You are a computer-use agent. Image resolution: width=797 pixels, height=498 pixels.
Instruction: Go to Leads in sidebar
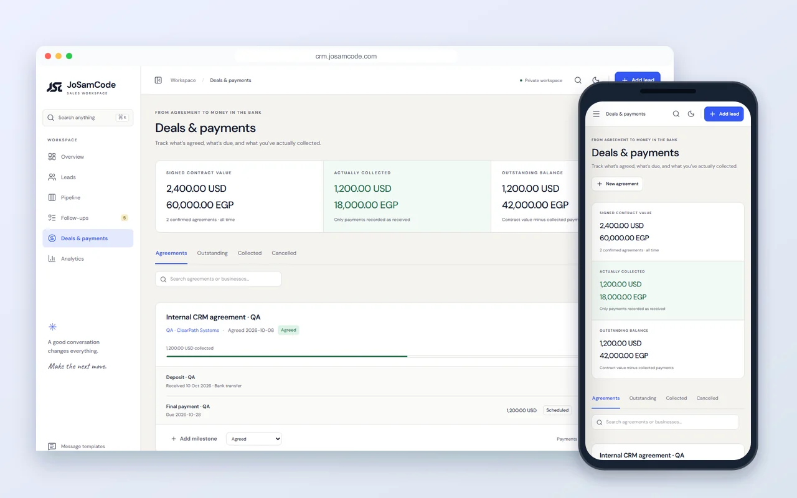tap(88, 177)
